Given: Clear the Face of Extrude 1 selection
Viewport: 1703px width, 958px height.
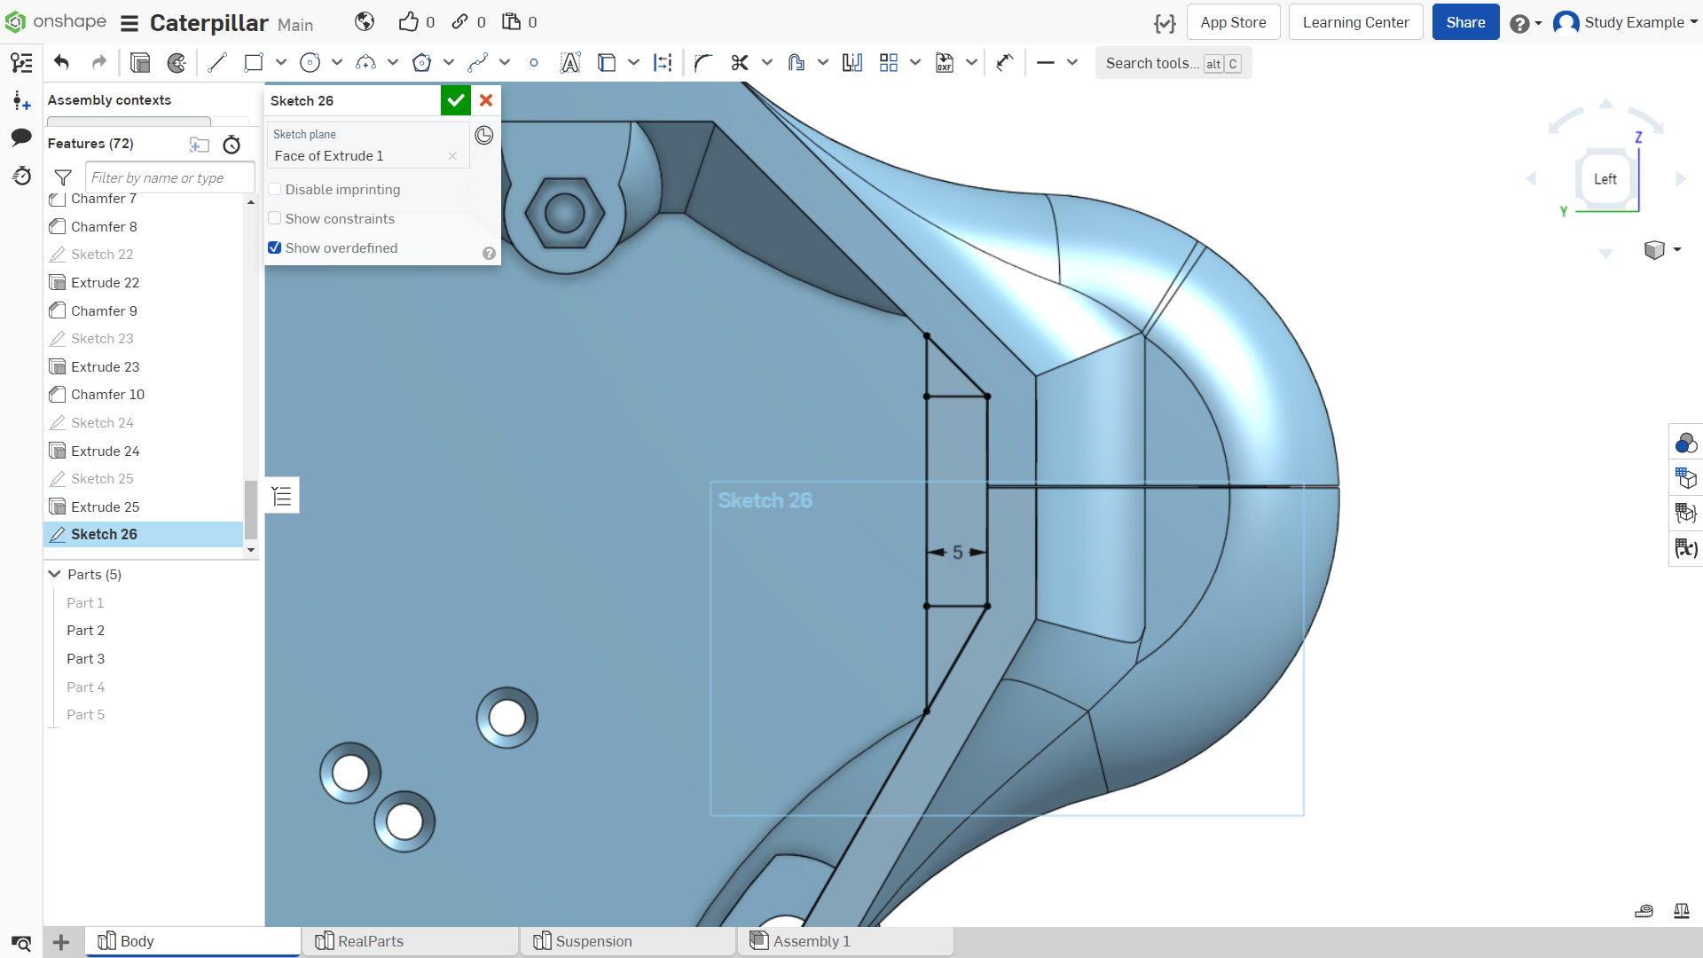Looking at the screenshot, I should pyautogui.click(x=452, y=156).
